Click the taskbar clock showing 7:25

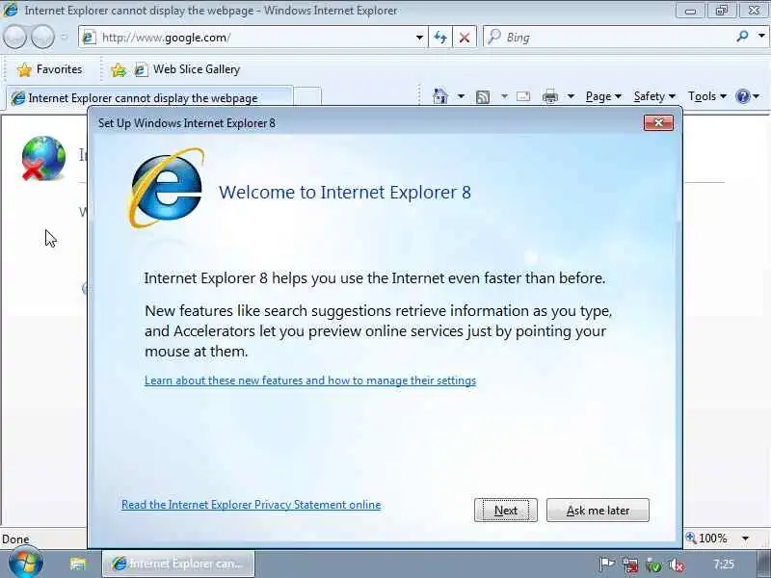point(724,564)
